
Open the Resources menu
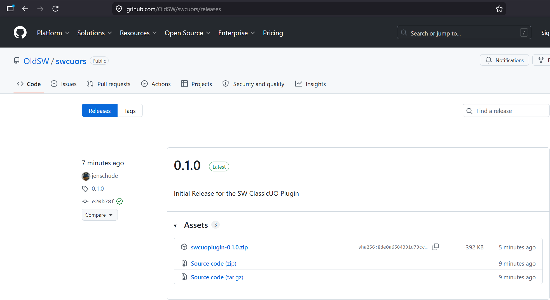[138, 33]
